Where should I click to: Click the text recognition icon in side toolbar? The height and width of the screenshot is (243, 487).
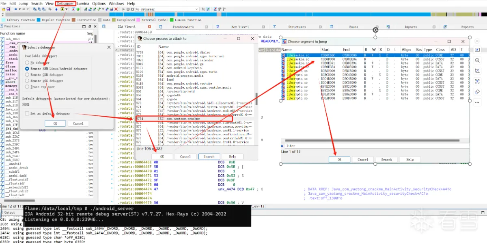[477, 81]
